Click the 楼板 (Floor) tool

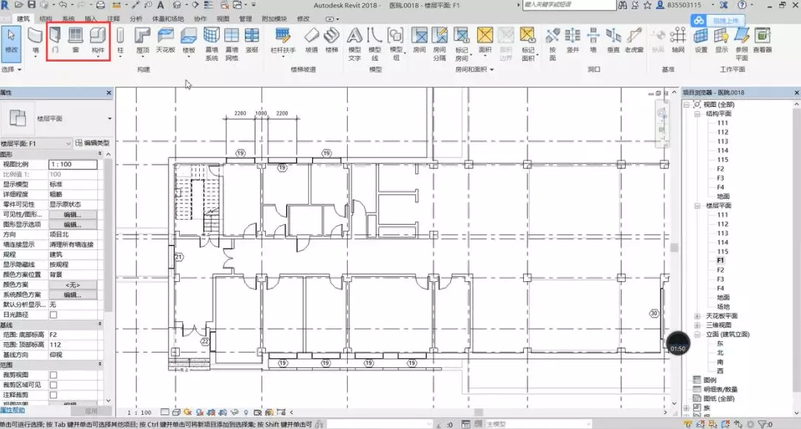point(189,41)
